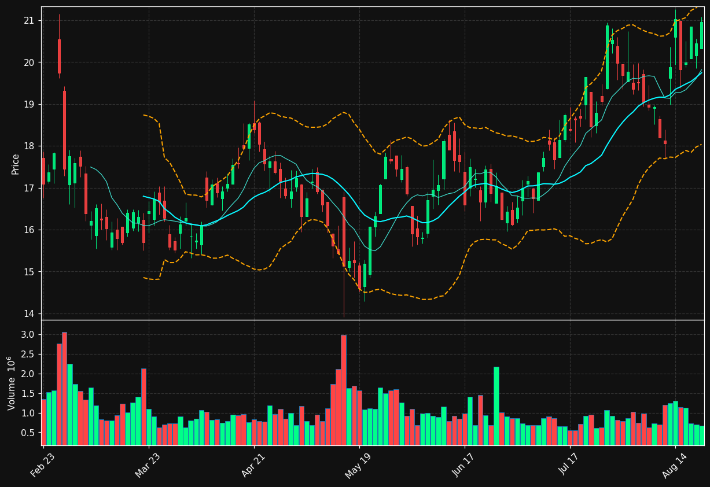The image size is (710, 487).
Task: Click the tallest red volume bar in late February
Action: [x=64, y=389]
